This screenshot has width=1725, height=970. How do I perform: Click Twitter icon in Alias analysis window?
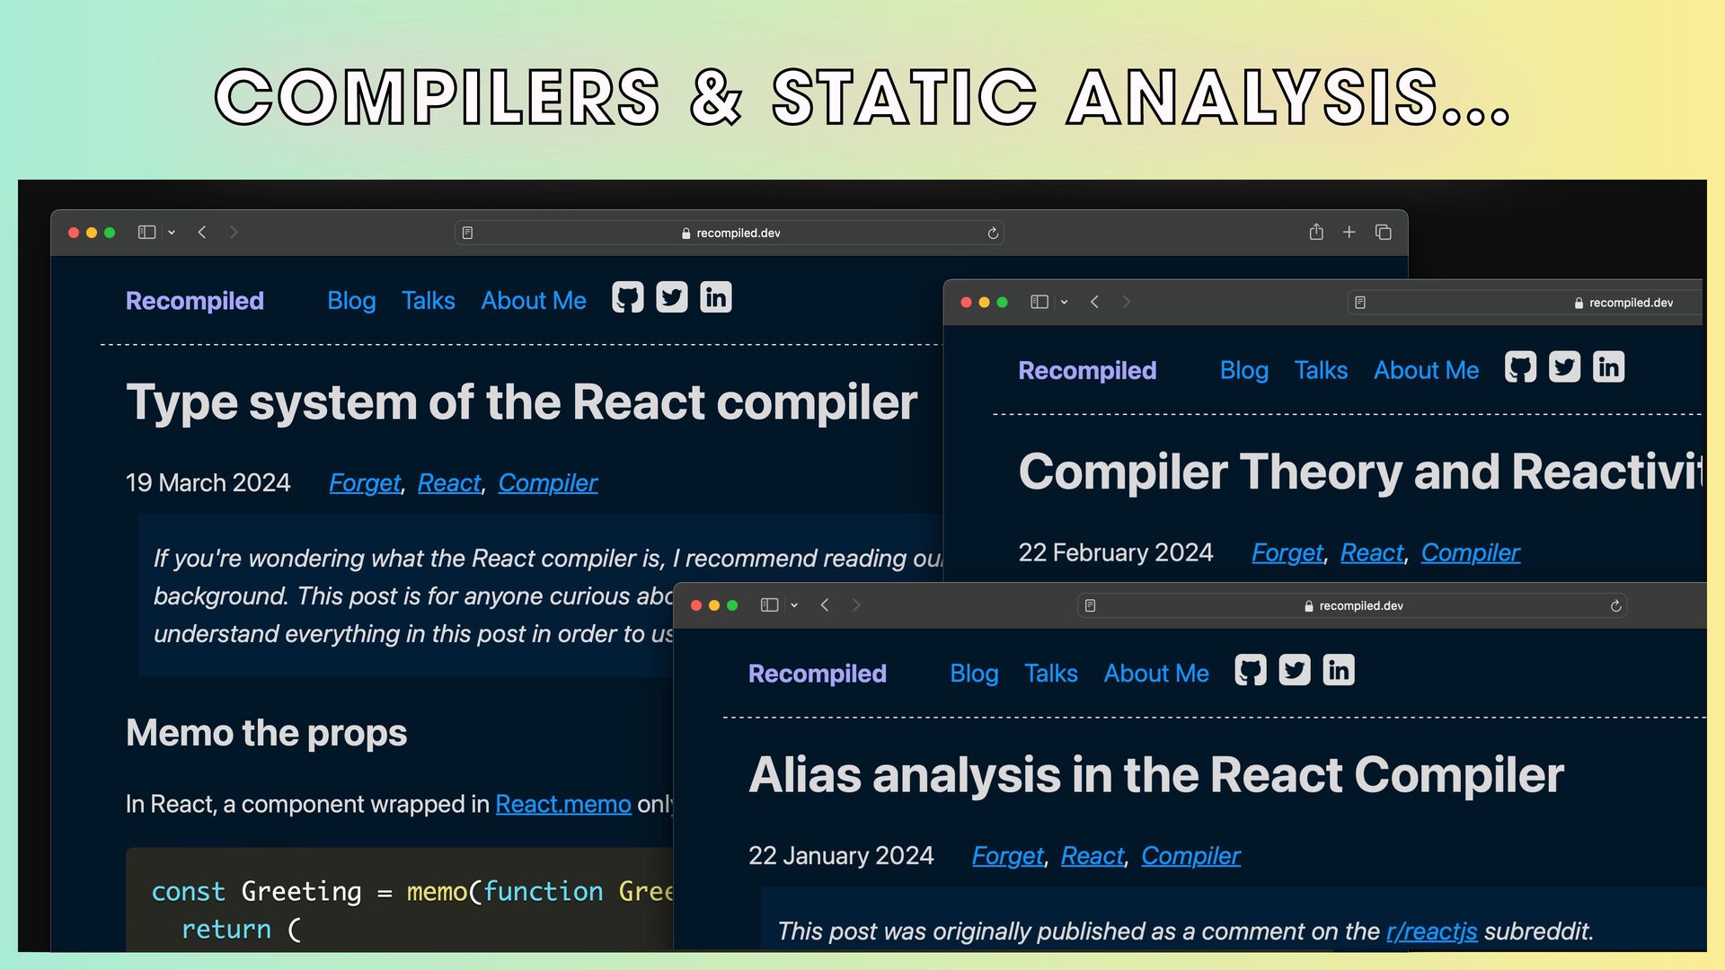1294,670
